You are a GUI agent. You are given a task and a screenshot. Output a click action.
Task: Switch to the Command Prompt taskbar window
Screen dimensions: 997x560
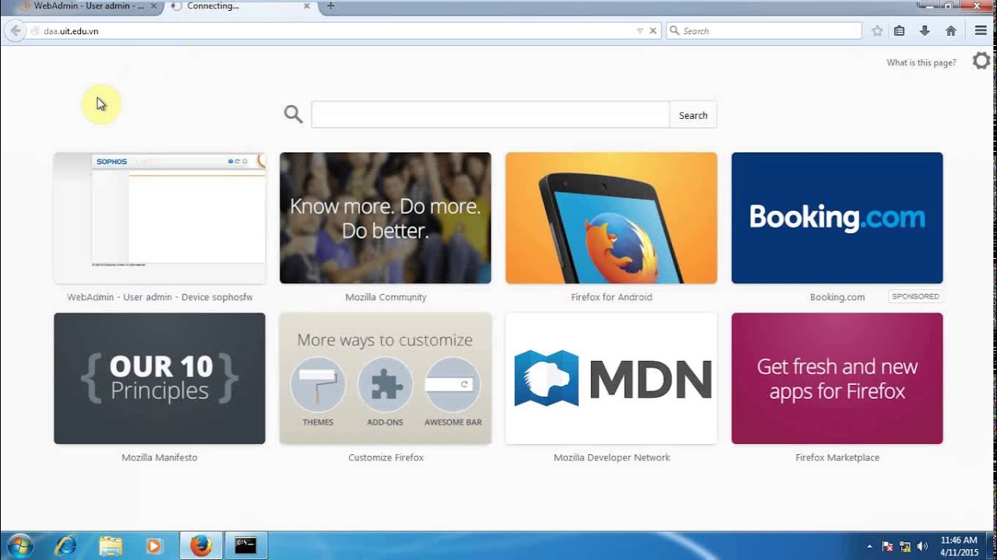[x=245, y=545]
